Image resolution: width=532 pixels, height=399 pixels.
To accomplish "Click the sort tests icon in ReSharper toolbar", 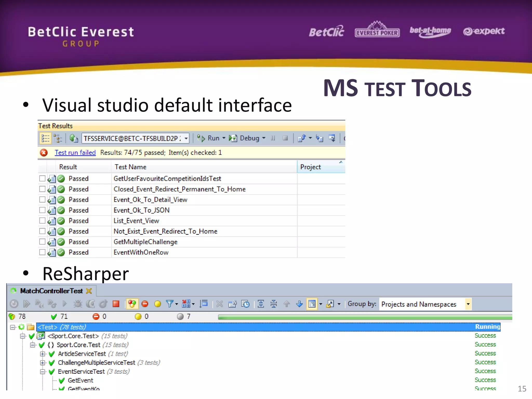I will pyautogui.click(x=204, y=304).
